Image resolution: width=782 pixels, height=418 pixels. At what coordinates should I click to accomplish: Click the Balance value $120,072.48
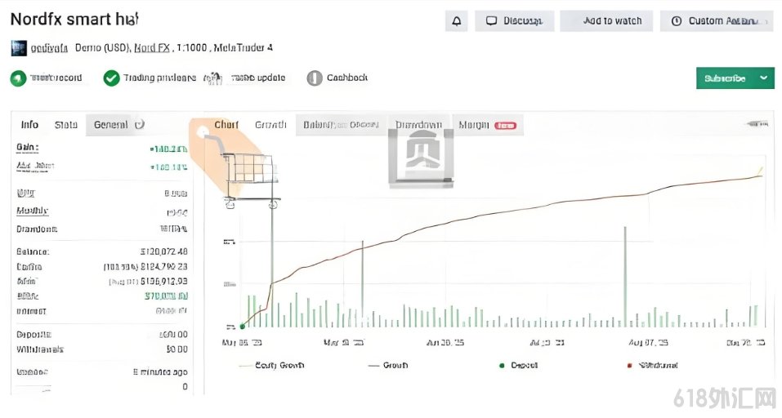[164, 251]
